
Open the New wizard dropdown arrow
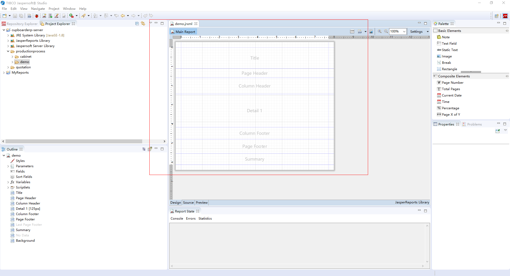coord(10,16)
